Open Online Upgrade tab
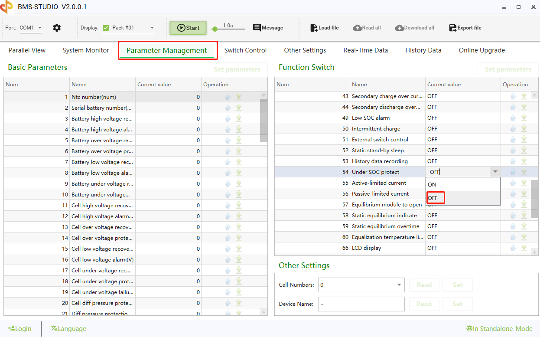 click(482, 50)
